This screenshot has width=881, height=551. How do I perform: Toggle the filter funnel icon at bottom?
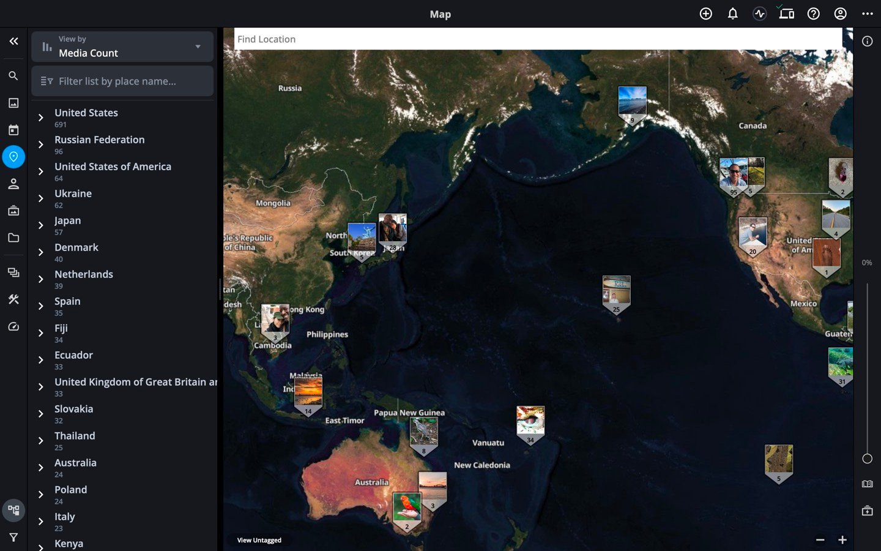tap(13, 538)
